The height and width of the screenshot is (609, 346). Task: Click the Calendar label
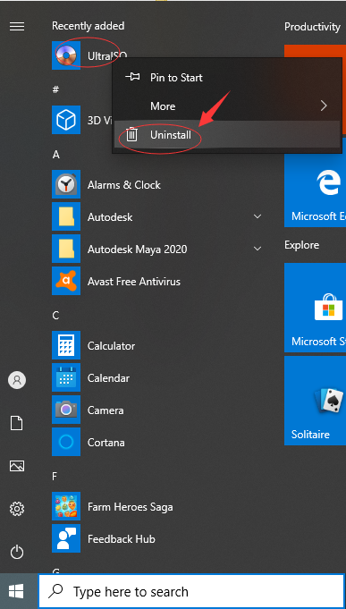[x=108, y=378]
